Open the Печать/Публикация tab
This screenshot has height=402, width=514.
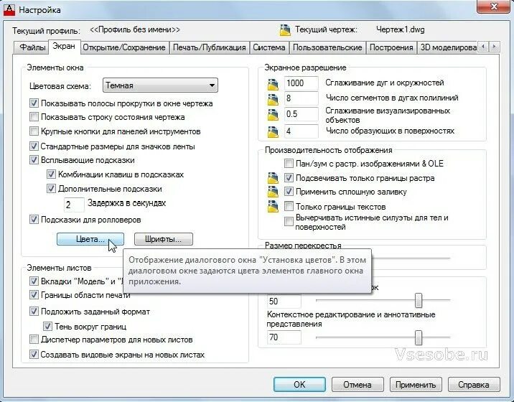(209, 47)
